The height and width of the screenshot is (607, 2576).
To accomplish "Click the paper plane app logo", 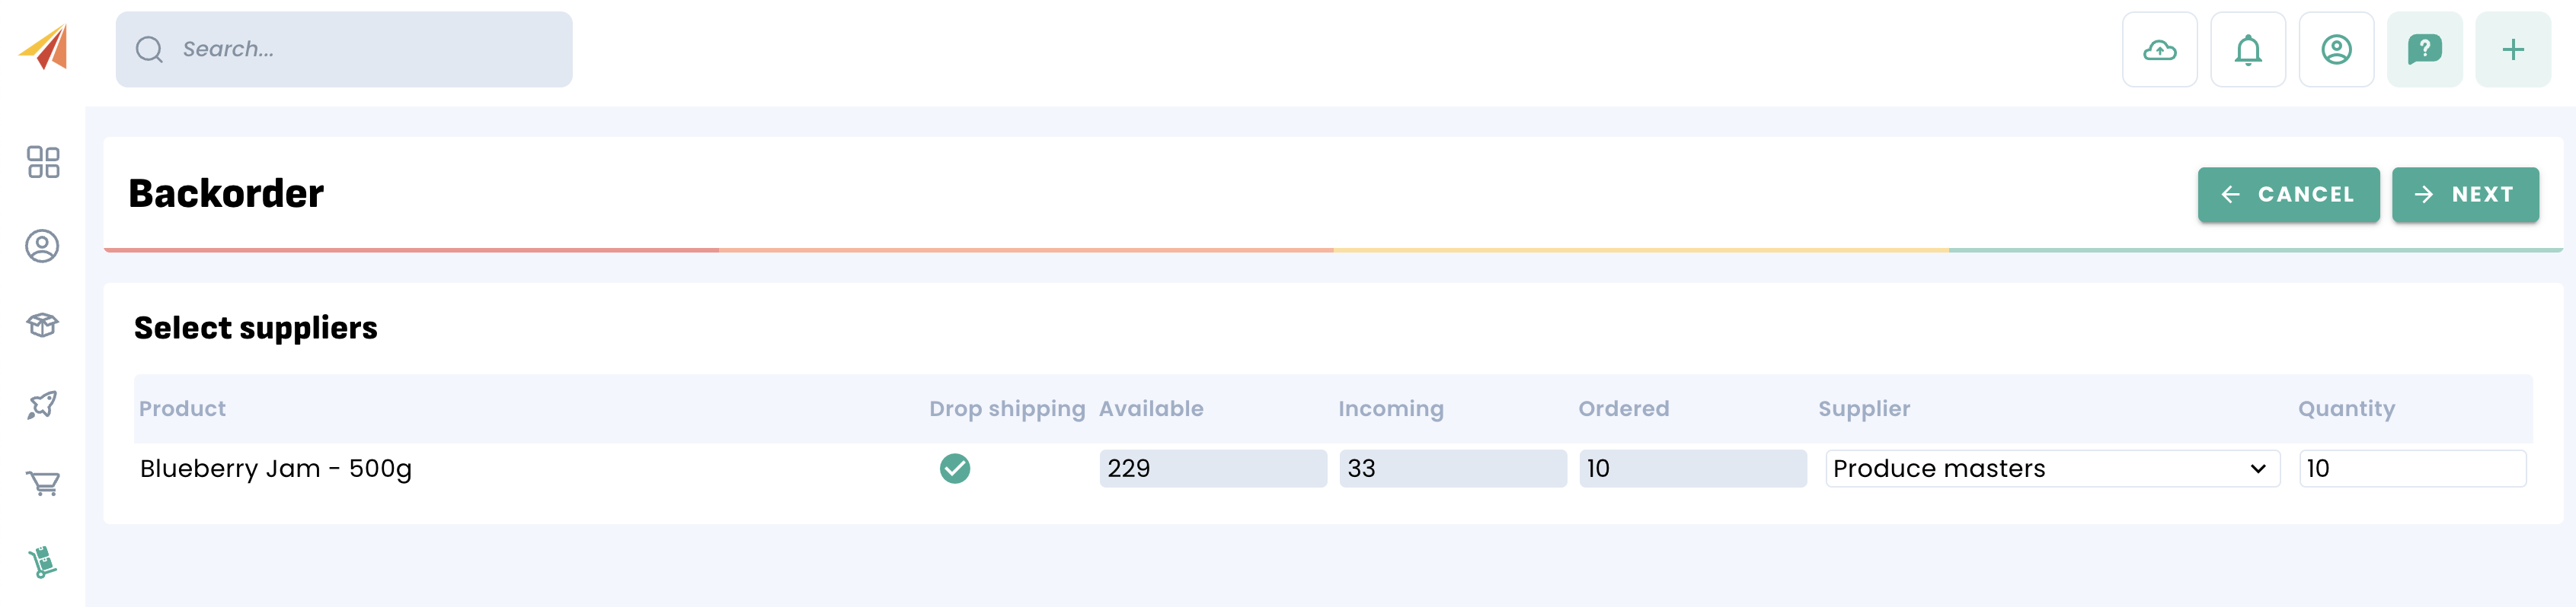I will point(44,47).
